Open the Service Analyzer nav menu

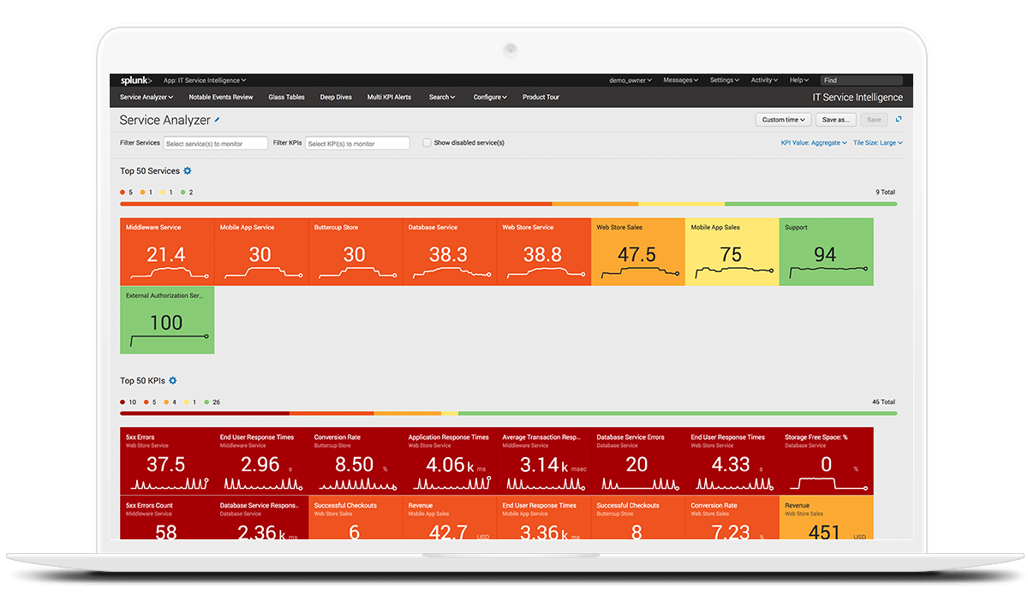click(146, 98)
